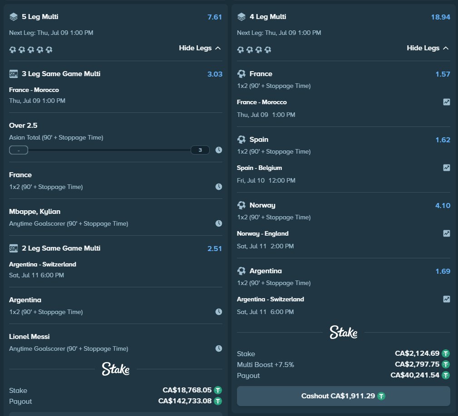
Task: Click the first leg-status ball in 5 Leg Multi
Action: 13,49
